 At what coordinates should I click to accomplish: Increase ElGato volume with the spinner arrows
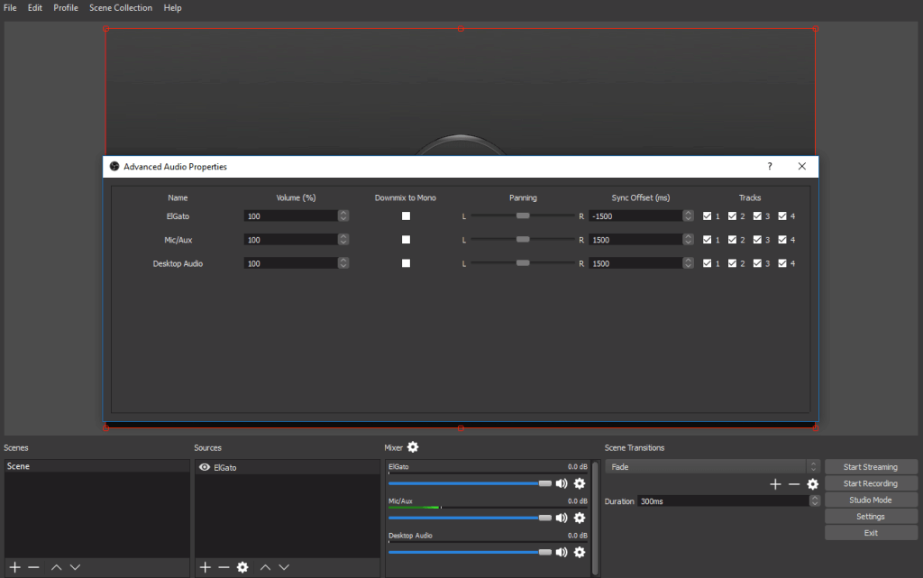click(343, 216)
